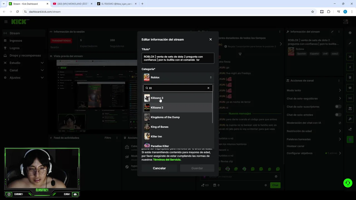
Task: Select Killzone 3 from the category list
Action: click(x=177, y=98)
